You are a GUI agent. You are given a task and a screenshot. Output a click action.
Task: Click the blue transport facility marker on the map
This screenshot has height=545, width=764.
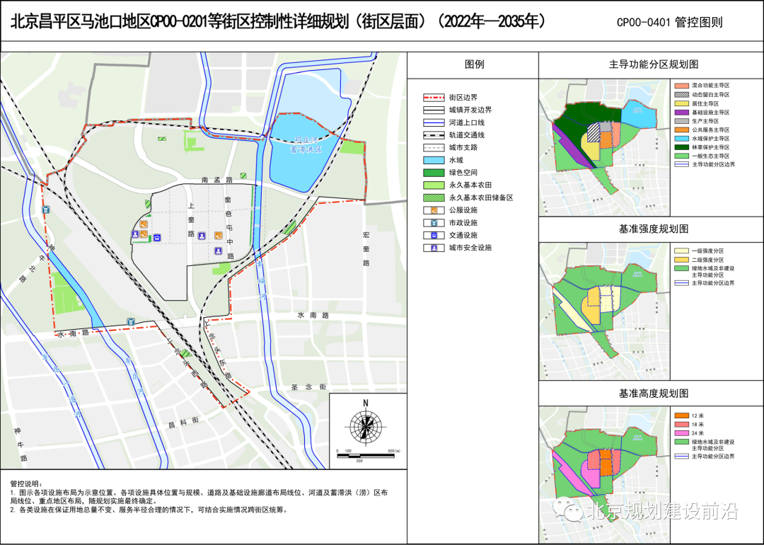pyautogui.click(x=158, y=238)
